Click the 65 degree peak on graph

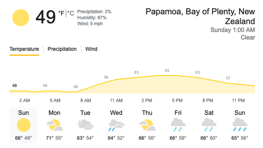coord(167,70)
